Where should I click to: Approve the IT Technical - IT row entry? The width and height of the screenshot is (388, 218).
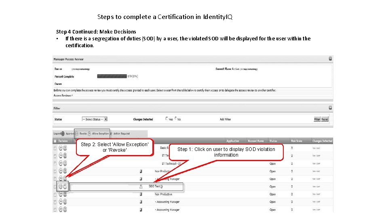tap(60, 163)
